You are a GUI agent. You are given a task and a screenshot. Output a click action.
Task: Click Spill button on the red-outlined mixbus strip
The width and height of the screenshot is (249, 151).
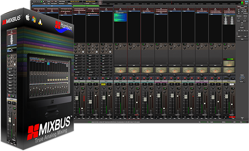134,65
